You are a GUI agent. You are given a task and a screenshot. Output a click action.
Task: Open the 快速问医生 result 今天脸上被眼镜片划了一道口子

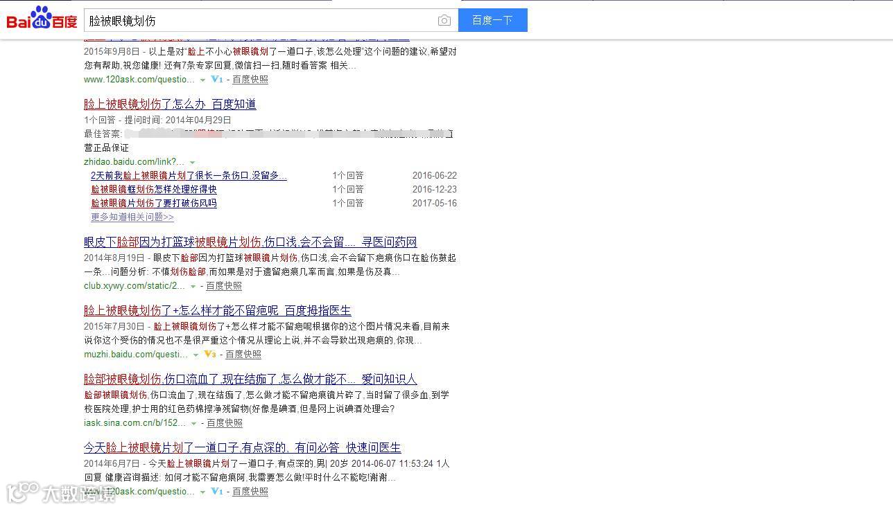click(243, 447)
